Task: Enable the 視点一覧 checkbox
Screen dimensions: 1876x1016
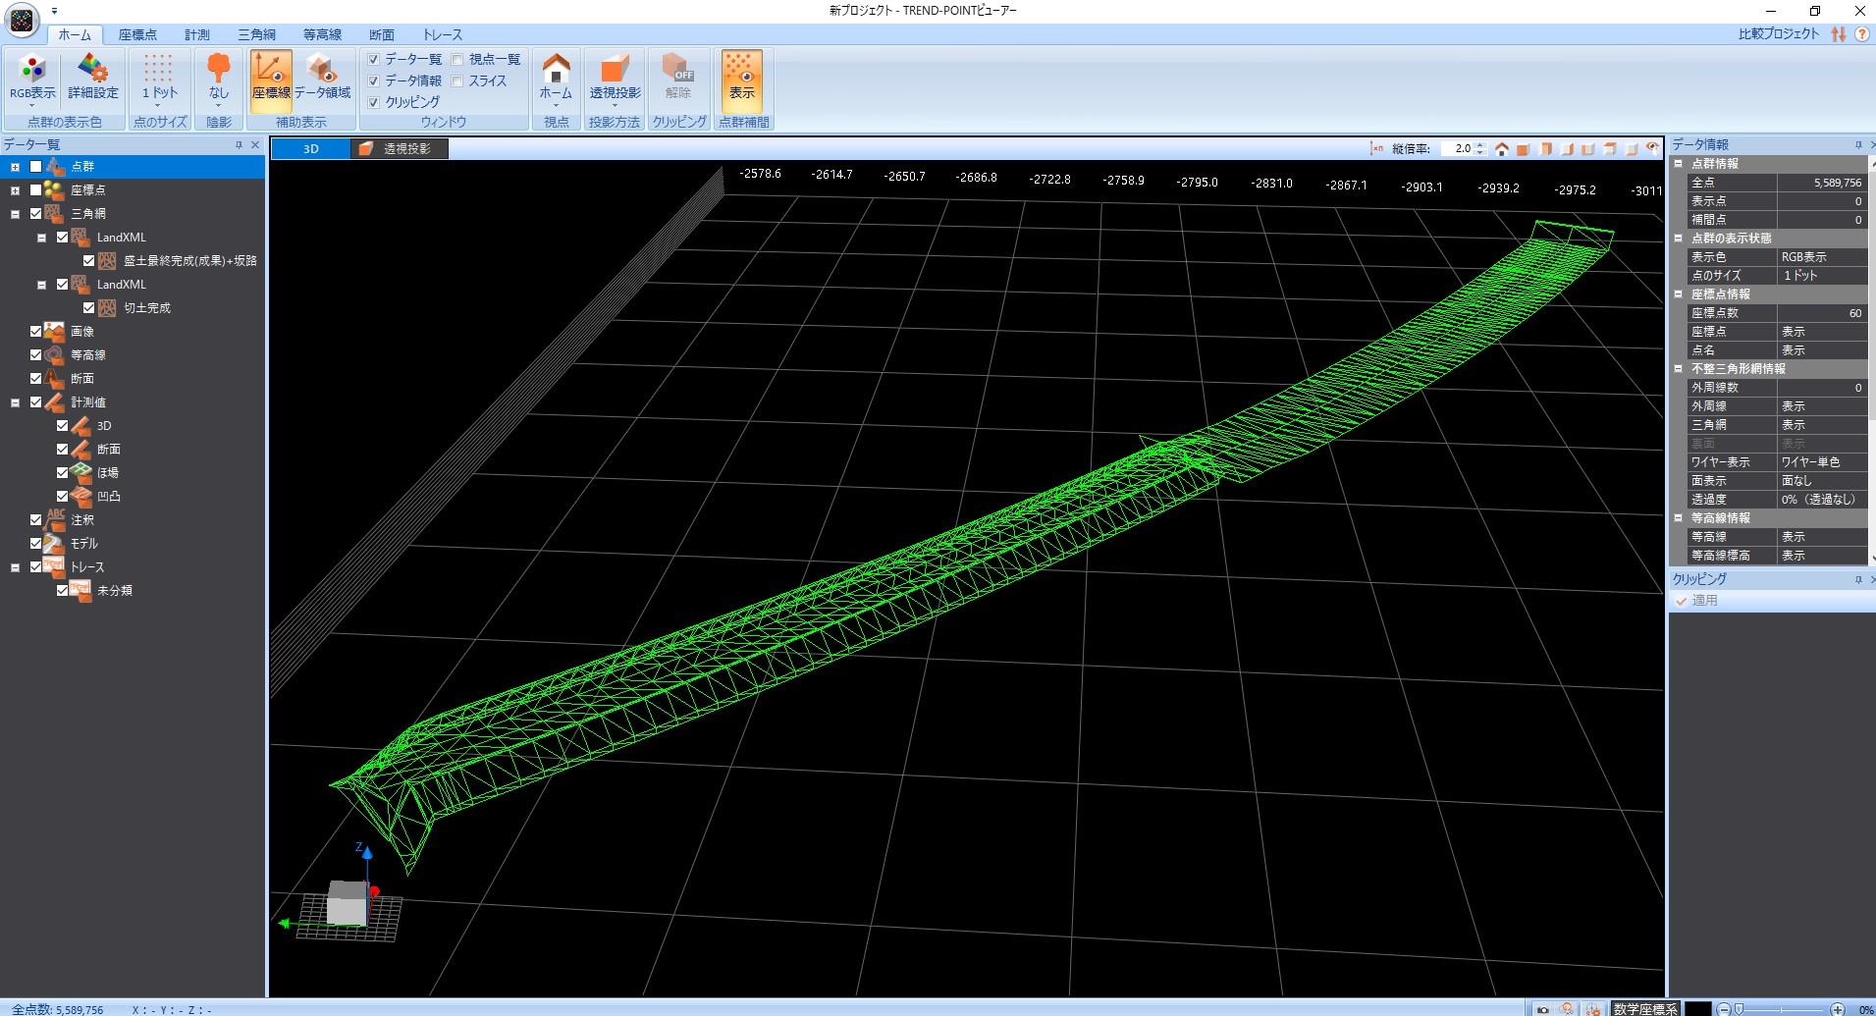Action: pyautogui.click(x=458, y=59)
